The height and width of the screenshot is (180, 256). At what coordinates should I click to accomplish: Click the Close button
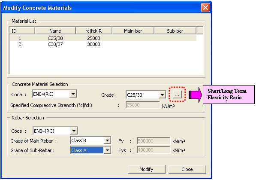tap(187, 169)
